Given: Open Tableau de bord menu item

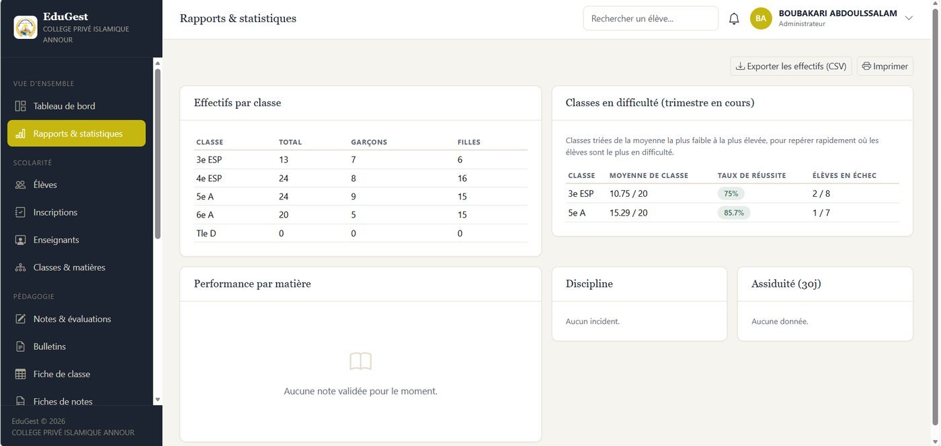Looking at the screenshot, I should tap(76, 106).
